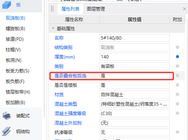This screenshot has height=140, width=188.
Task: Close the 属性列表 panel
Action: 185,9
